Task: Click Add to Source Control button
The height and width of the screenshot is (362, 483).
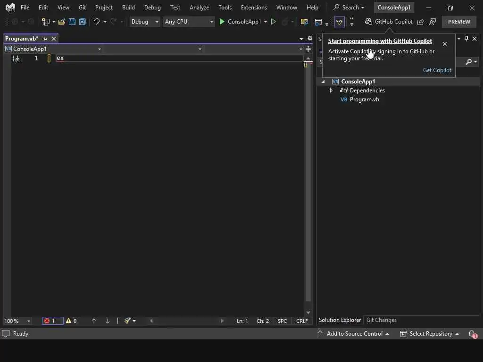Action: pos(353,334)
